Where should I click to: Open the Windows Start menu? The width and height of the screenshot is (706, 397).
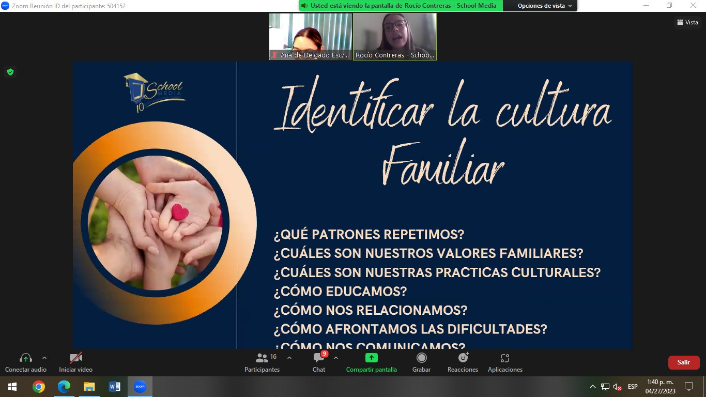click(x=12, y=387)
